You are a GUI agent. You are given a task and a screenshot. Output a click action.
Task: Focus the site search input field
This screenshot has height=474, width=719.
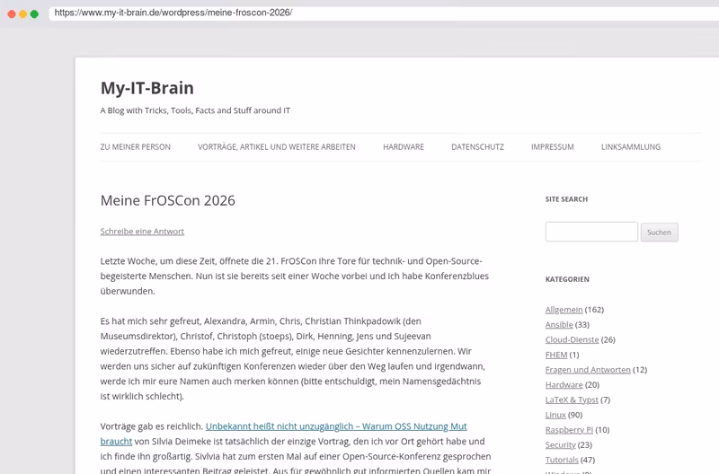(x=591, y=232)
